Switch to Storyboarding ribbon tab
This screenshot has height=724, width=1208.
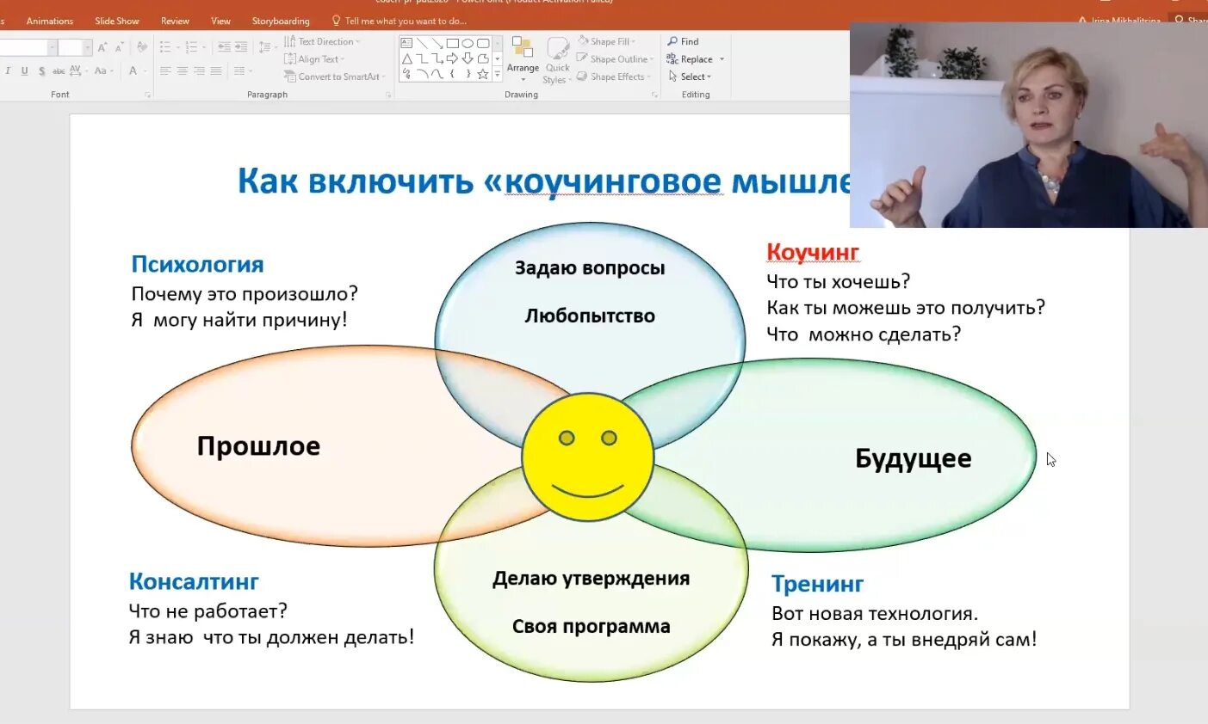[281, 21]
